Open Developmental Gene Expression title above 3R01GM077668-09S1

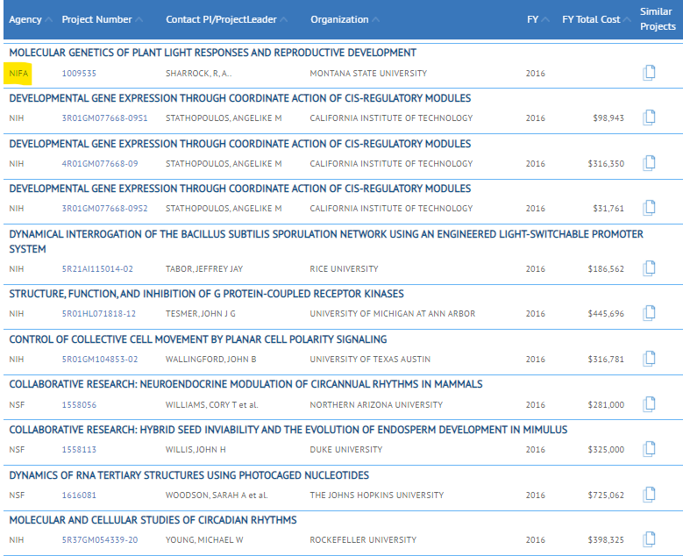tap(240, 98)
